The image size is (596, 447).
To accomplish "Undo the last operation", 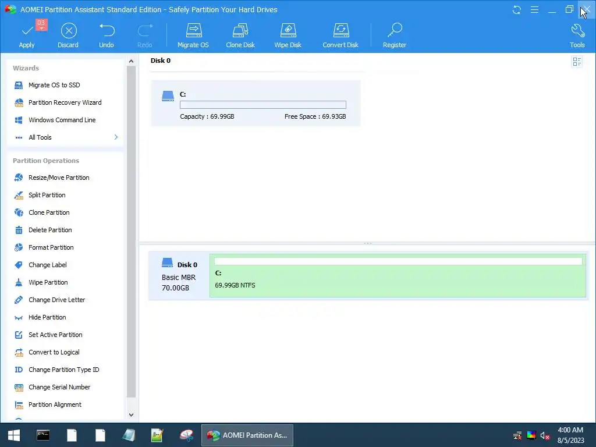I will tap(107, 36).
